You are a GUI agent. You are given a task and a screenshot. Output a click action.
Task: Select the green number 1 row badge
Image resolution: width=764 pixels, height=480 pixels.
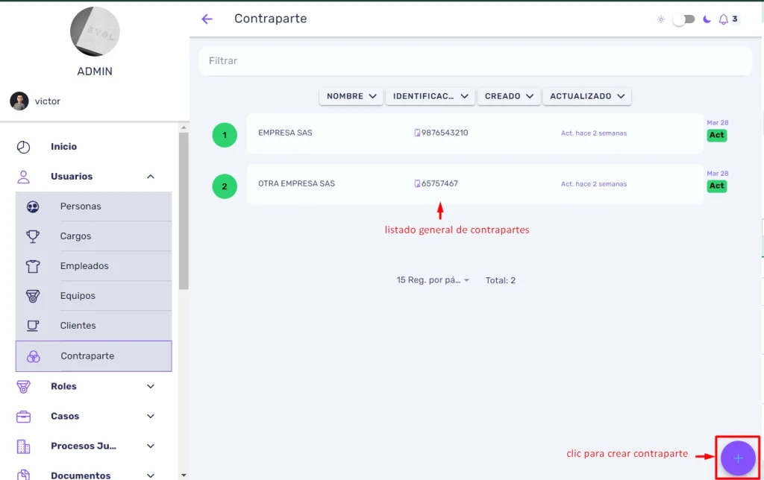225,135
